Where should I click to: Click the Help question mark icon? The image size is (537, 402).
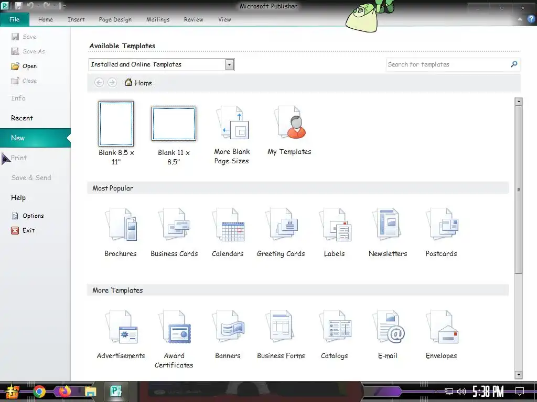(531, 19)
